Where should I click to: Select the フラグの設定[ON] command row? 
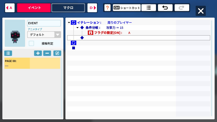tap(139, 33)
